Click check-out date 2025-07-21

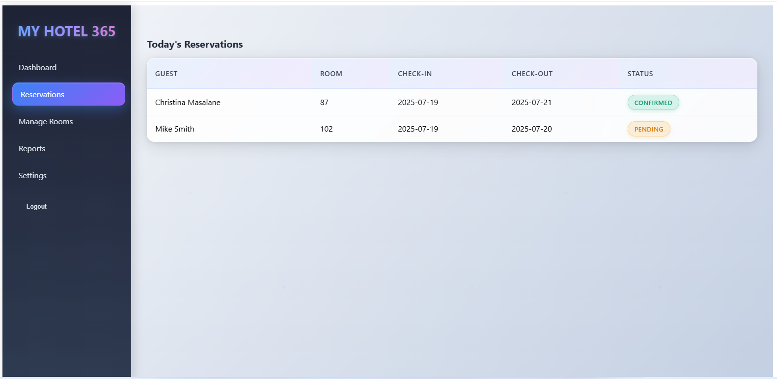(x=531, y=102)
